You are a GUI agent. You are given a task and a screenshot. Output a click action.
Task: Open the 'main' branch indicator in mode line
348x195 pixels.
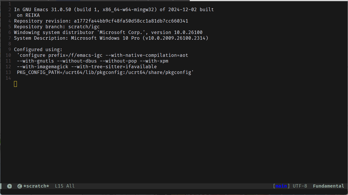[x=281, y=186]
